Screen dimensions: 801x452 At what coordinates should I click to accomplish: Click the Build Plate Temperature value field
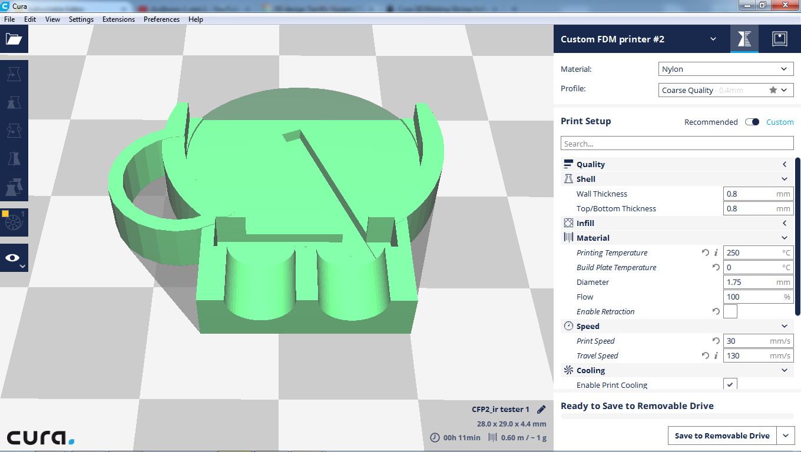[758, 267]
